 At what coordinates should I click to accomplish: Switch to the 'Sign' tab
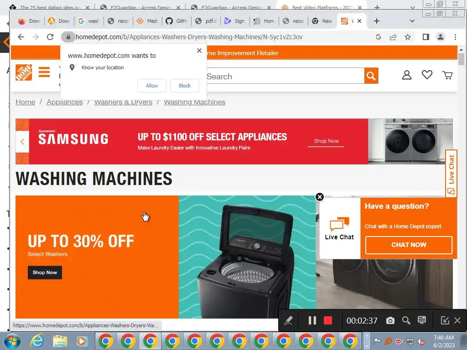(235, 21)
